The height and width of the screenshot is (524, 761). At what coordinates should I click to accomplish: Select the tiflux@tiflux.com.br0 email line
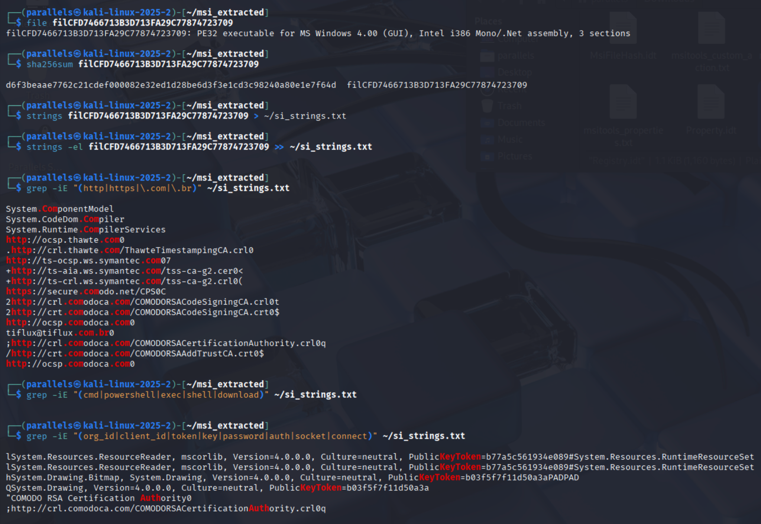(x=60, y=333)
